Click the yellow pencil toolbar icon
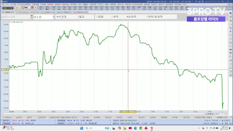Screen dimensions: 233x131 20,7
